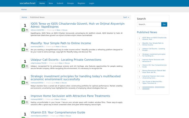189x118 pixels.
Task: Downvote the IQOS Terea VapeEkspres post
Action: tap(27, 30)
